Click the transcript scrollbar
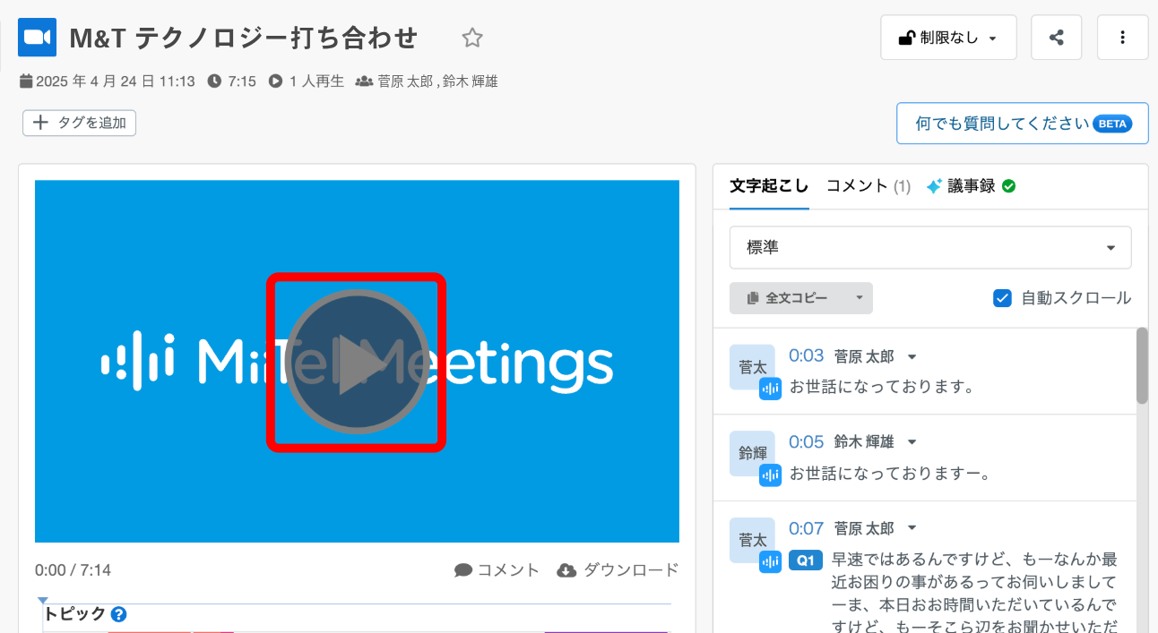 pos(1142,365)
